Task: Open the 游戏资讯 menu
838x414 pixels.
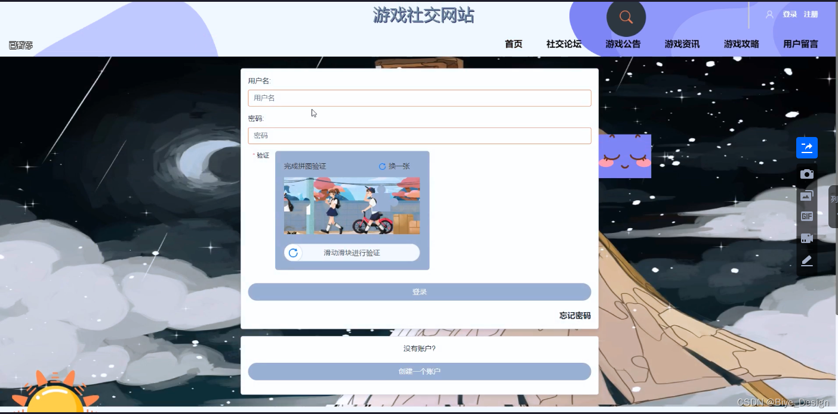Action: [x=682, y=44]
